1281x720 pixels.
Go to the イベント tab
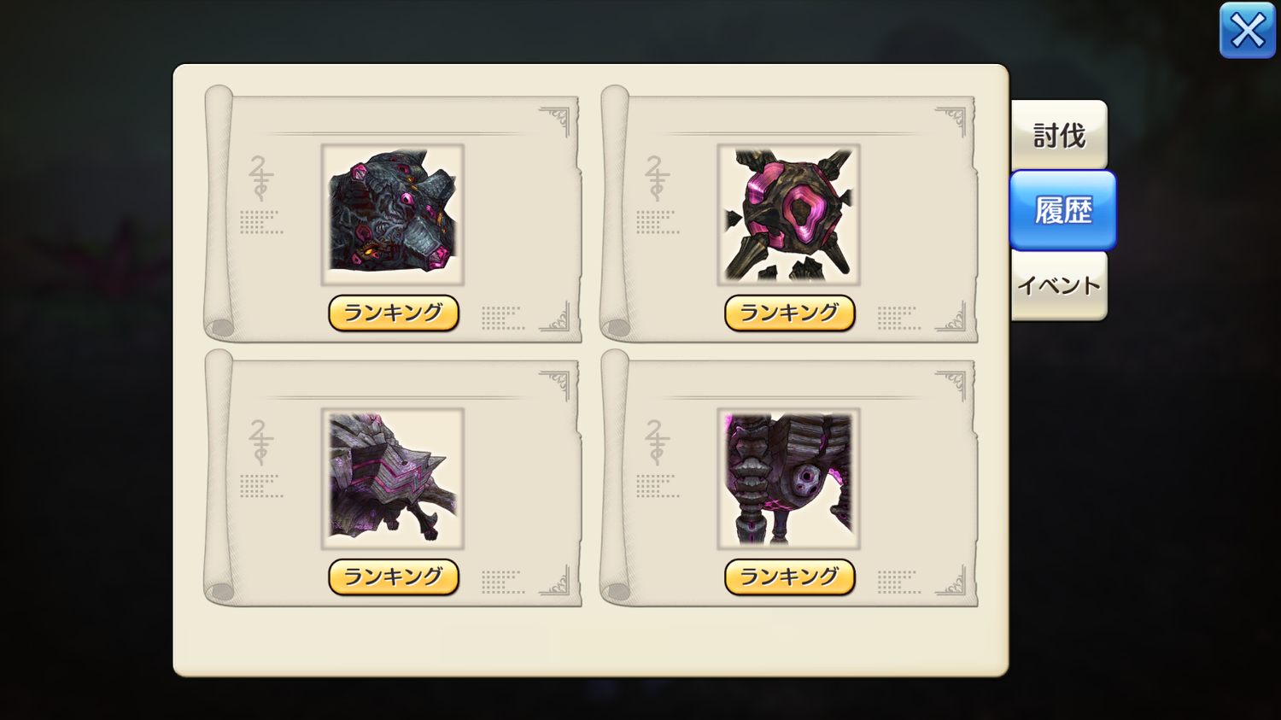click(1059, 285)
